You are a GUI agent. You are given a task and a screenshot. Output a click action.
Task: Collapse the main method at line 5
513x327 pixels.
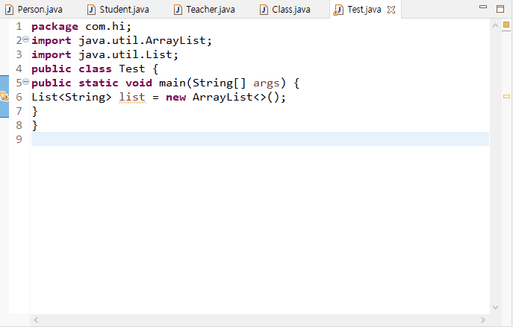click(x=26, y=82)
